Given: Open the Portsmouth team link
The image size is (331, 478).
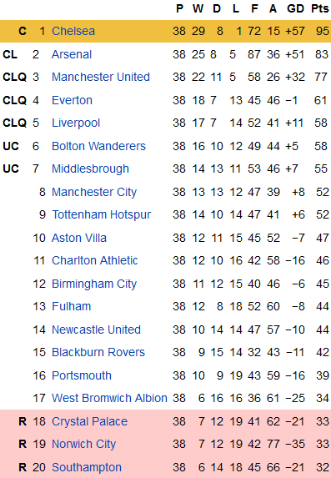Looking at the screenshot, I should pos(82,375).
